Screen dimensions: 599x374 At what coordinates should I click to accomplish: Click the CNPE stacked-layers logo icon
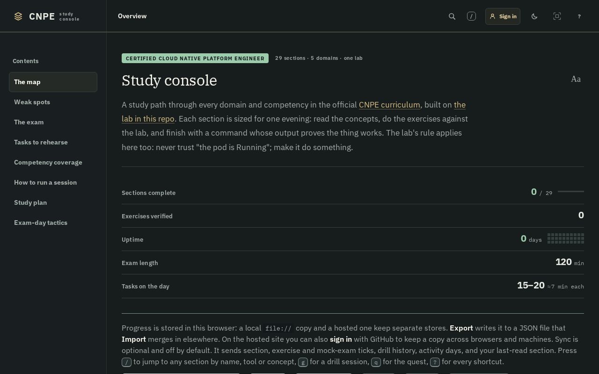pos(18,16)
